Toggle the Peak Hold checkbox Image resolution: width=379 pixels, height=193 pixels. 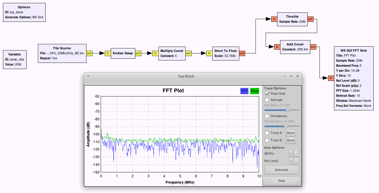[267, 94]
